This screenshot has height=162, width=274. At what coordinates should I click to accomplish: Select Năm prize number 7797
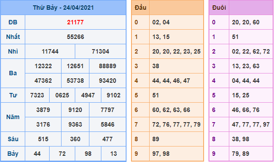(x=108, y=110)
